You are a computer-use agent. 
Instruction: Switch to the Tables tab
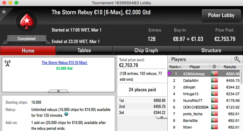tap(84, 51)
